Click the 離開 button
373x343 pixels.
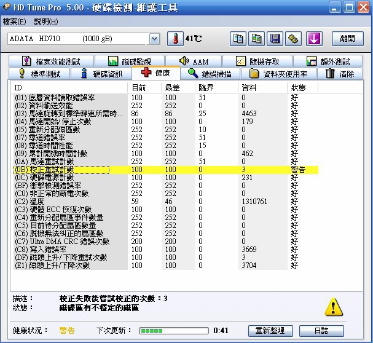click(348, 39)
